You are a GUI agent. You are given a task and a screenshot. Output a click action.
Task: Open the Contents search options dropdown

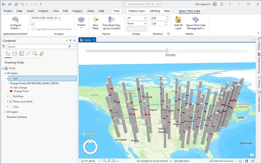(74, 47)
